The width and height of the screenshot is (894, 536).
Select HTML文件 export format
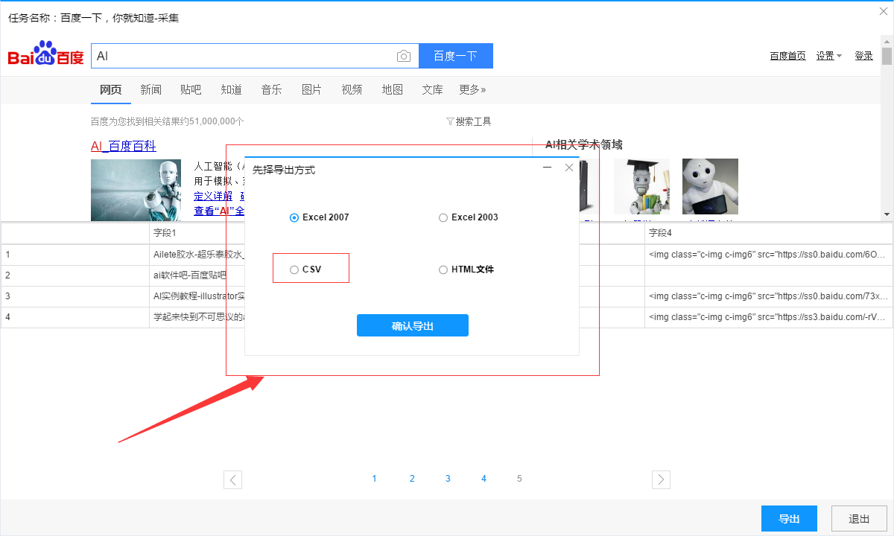click(443, 269)
